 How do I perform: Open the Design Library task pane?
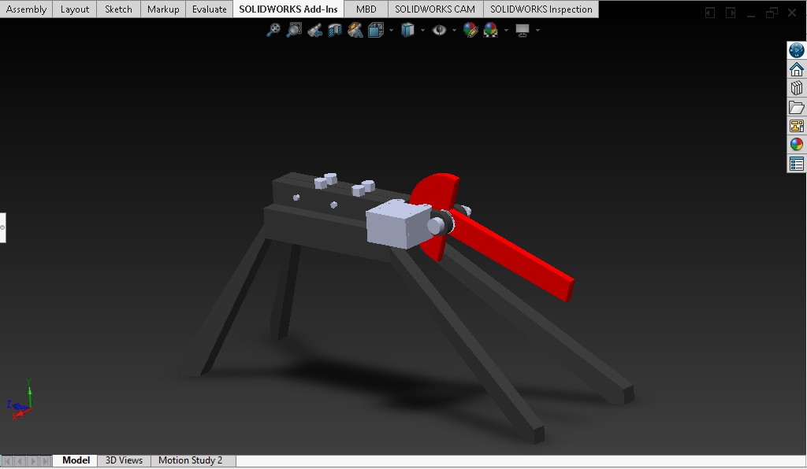(x=797, y=88)
